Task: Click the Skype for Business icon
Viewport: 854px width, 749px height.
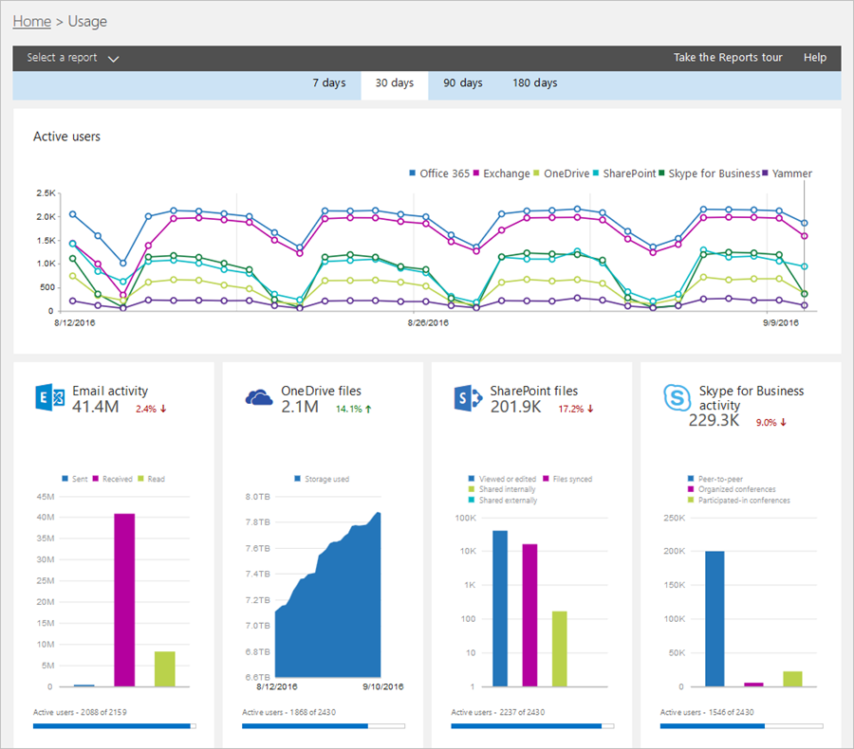Action: click(x=677, y=398)
